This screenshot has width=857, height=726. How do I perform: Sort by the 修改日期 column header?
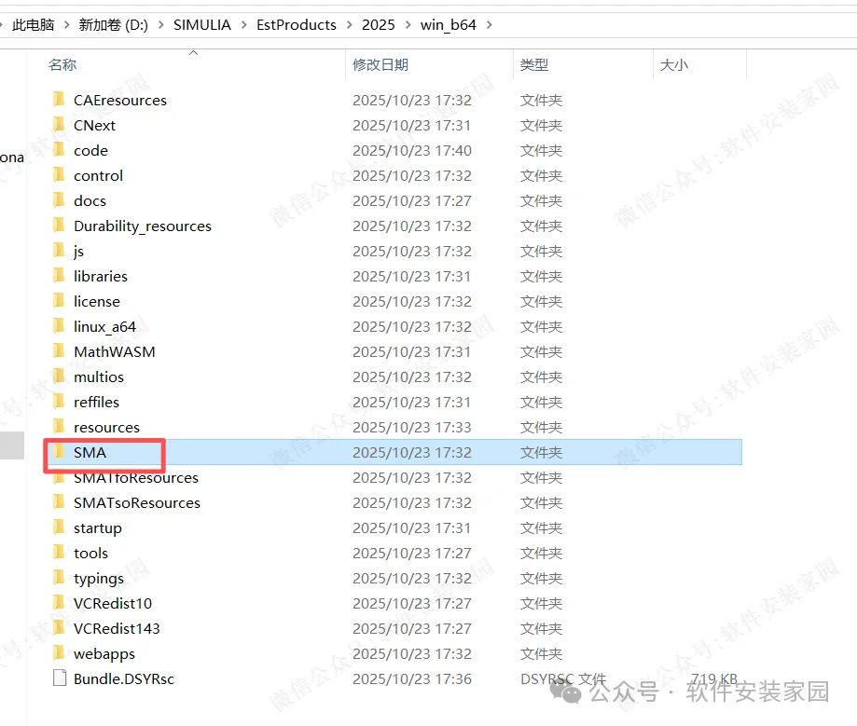click(380, 64)
